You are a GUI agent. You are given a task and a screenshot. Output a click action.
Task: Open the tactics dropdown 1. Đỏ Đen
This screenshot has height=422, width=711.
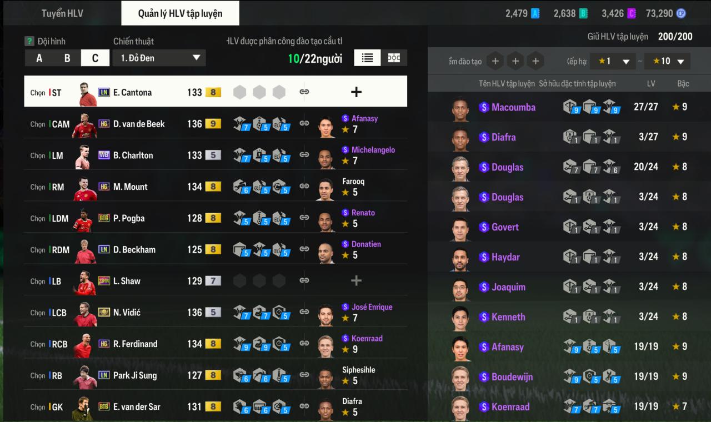[159, 58]
